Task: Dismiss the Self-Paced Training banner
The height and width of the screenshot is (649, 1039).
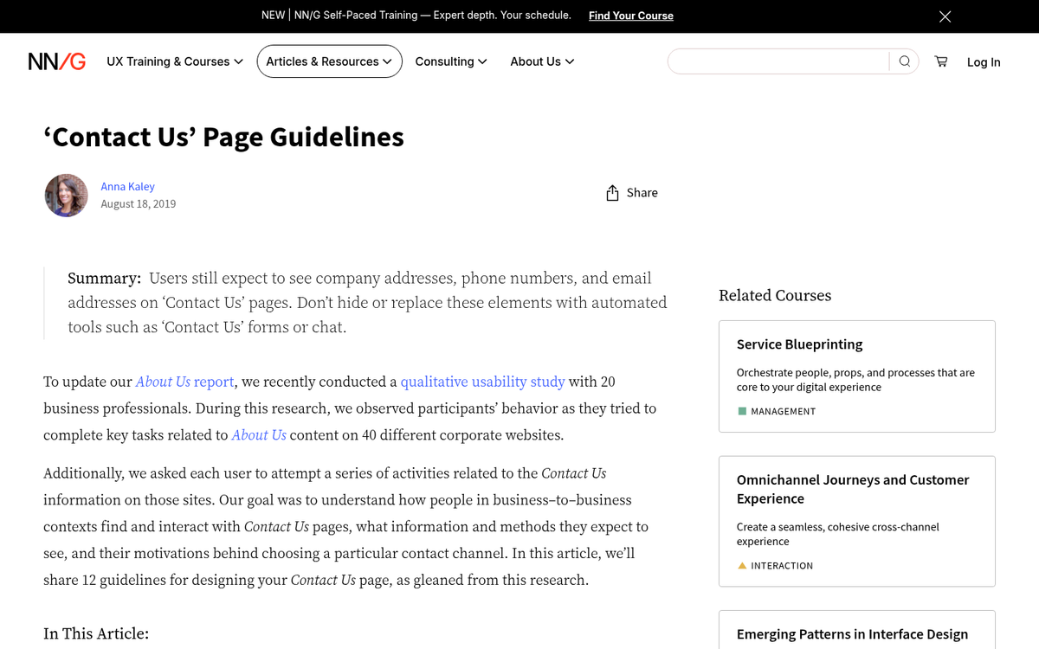Action: point(945,16)
